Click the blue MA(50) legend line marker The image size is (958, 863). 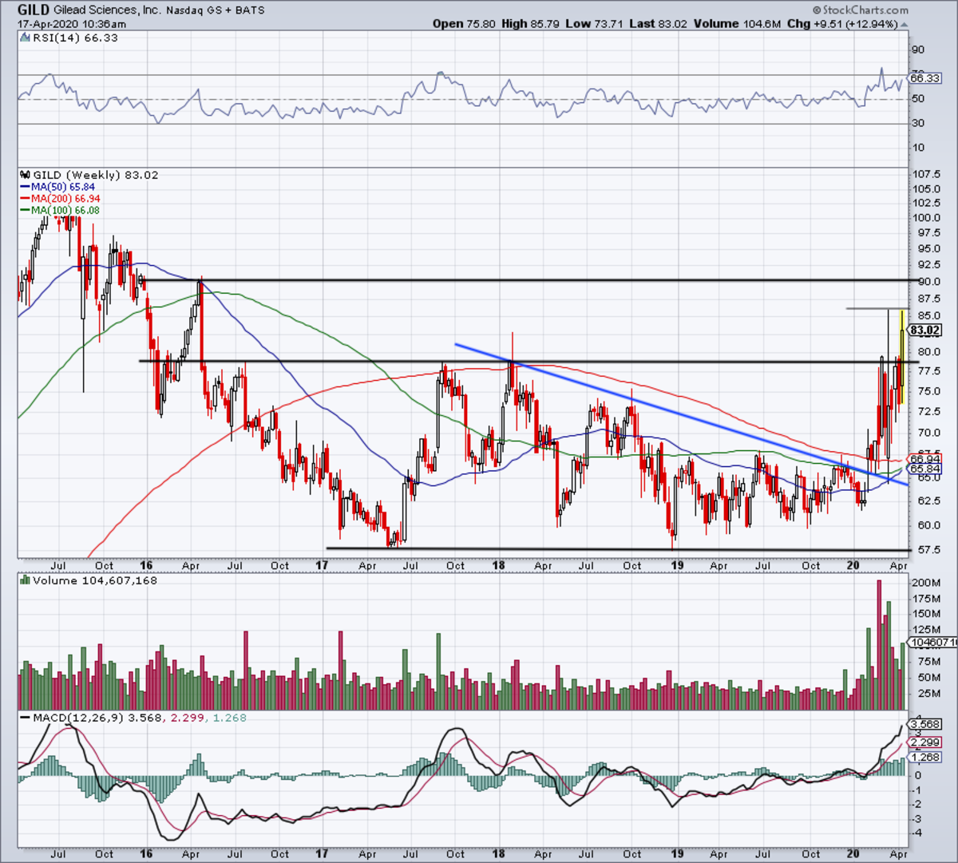pyautogui.click(x=25, y=187)
